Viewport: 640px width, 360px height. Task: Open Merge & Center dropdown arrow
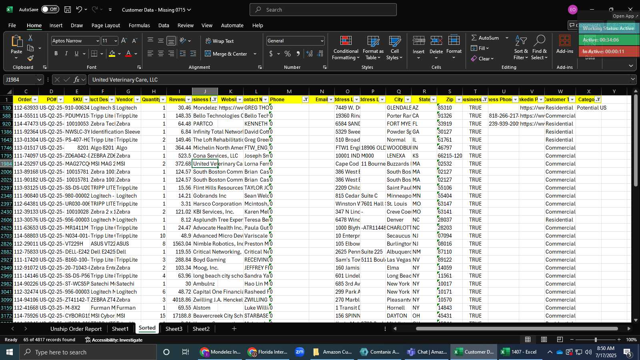point(255,54)
